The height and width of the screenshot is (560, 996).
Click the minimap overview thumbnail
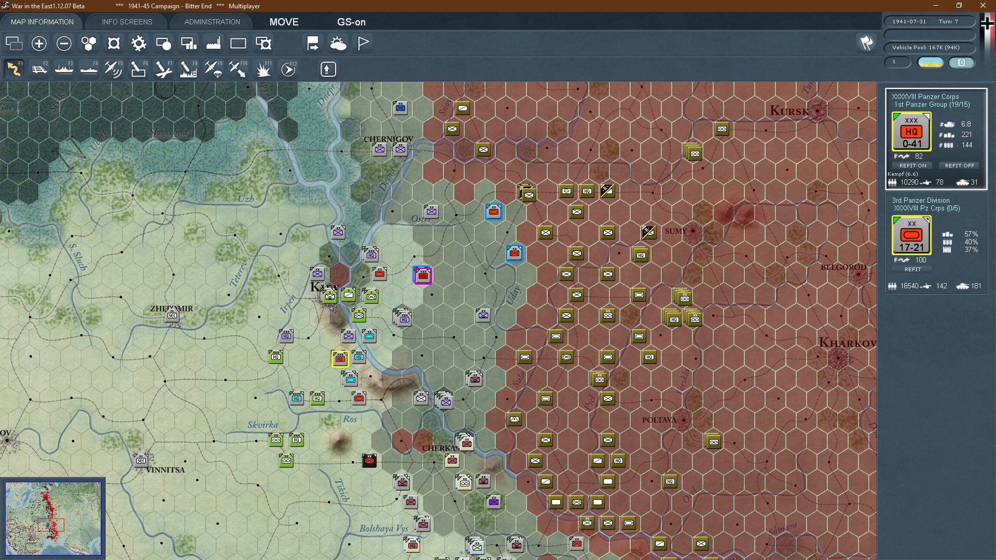pyautogui.click(x=53, y=518)
